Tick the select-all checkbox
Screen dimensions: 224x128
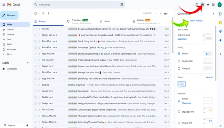36,13
